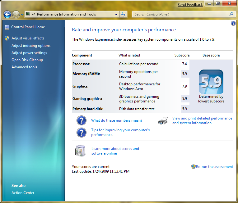Image resolution: width=238 pixels, height=203 pixels.
Task: Click the greyed Forward arrow button
Action: click(x=16, y=15)
